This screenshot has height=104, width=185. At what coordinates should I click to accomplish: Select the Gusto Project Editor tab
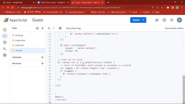tap(88, 3)
